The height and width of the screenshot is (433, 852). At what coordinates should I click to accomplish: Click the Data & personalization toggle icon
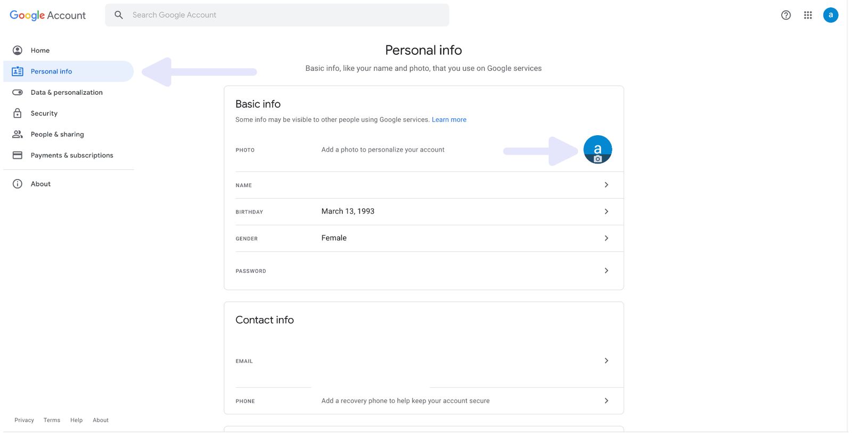click(x=18, y=92)
